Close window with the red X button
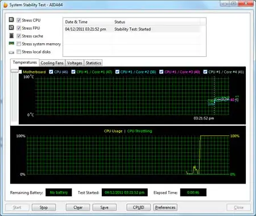Viewport: 256px width, 216px height. tap(246, 3)
